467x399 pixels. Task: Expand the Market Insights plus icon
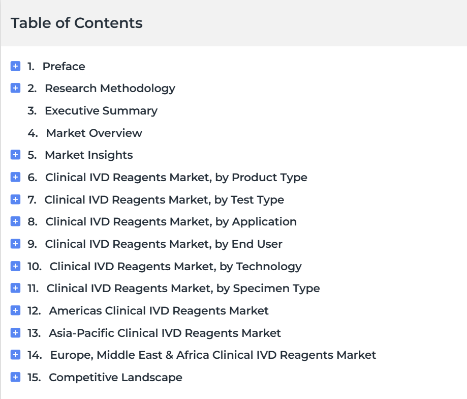click(15, 155)
